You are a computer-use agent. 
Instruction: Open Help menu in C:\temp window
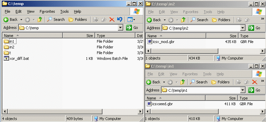(x=77, y=11)
